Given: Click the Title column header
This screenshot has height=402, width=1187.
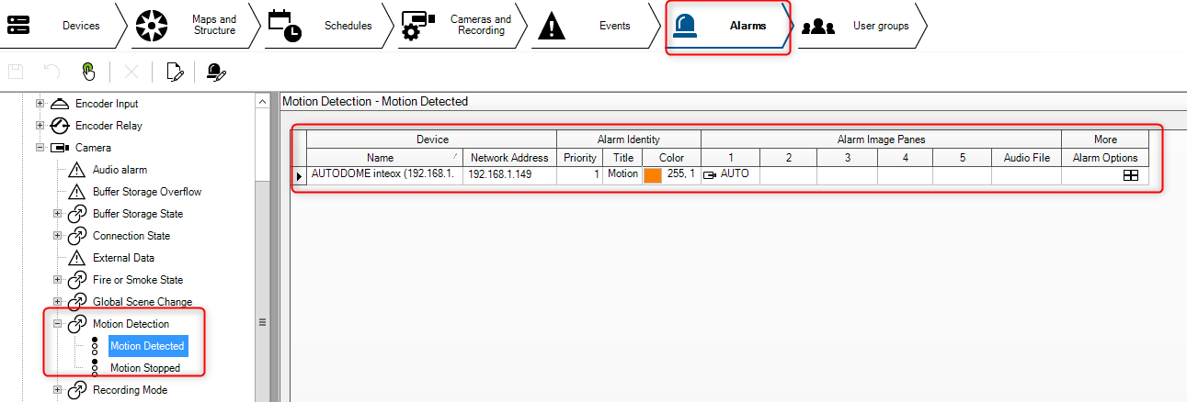Looking at the screenshot, I should point(623,158).
